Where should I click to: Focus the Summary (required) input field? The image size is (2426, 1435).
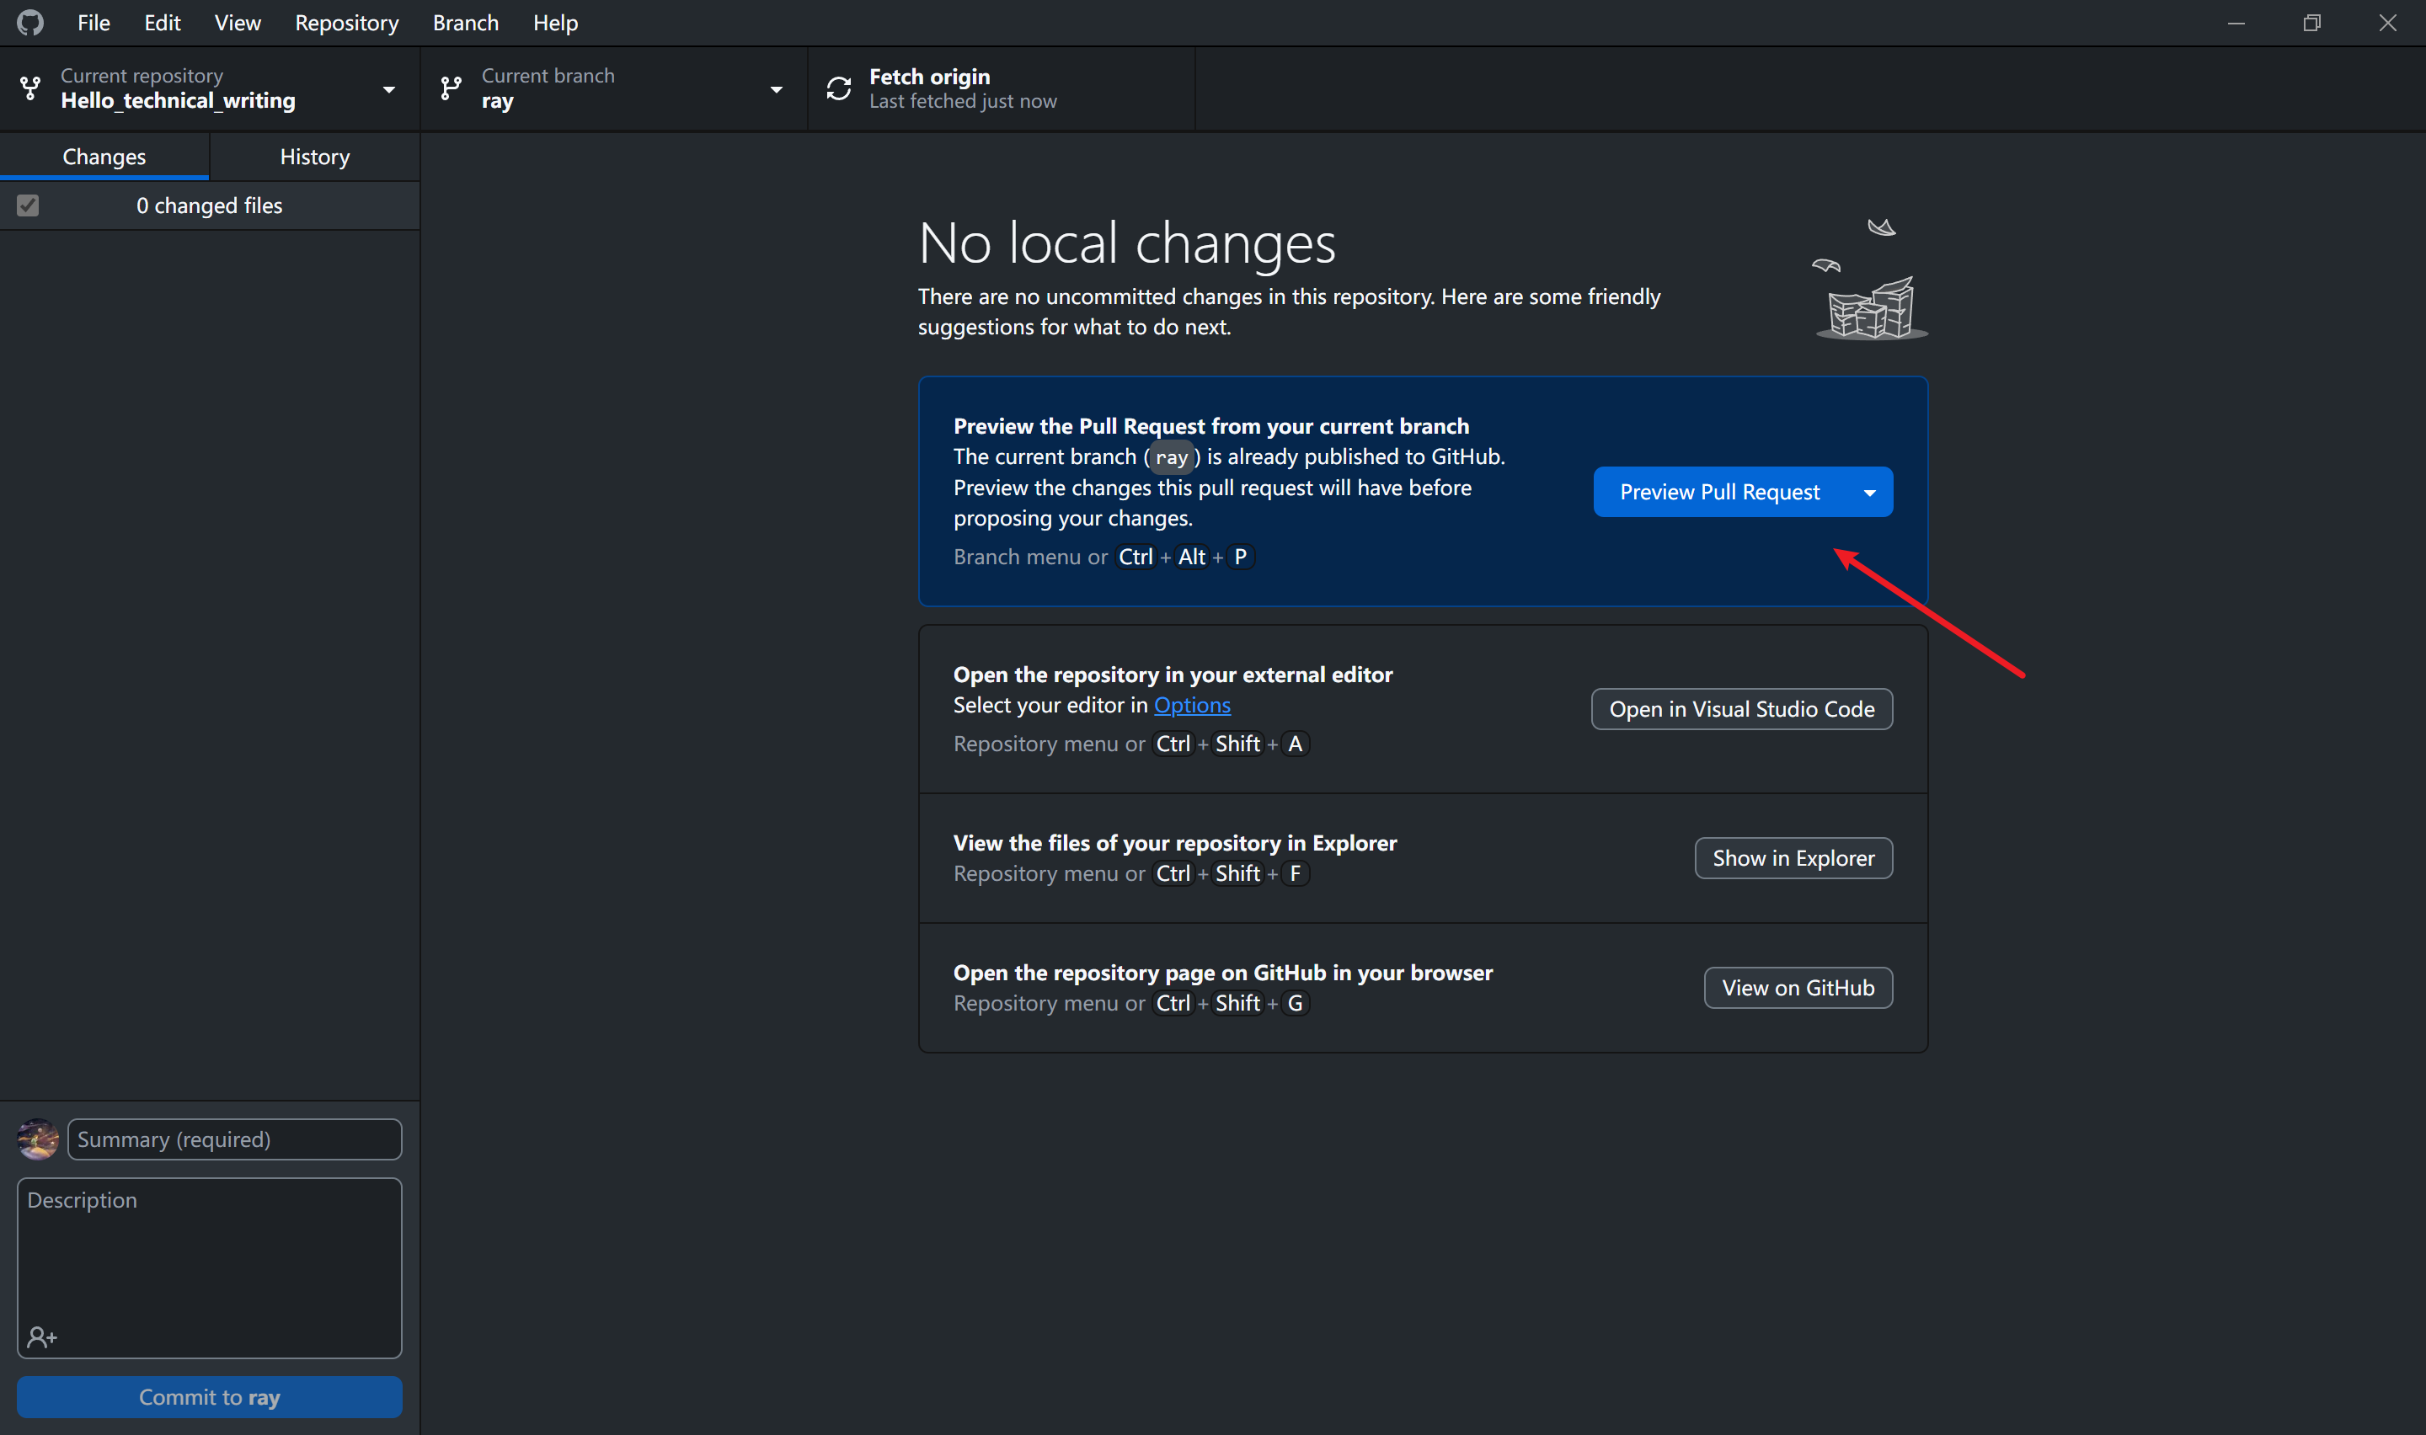234,1139
